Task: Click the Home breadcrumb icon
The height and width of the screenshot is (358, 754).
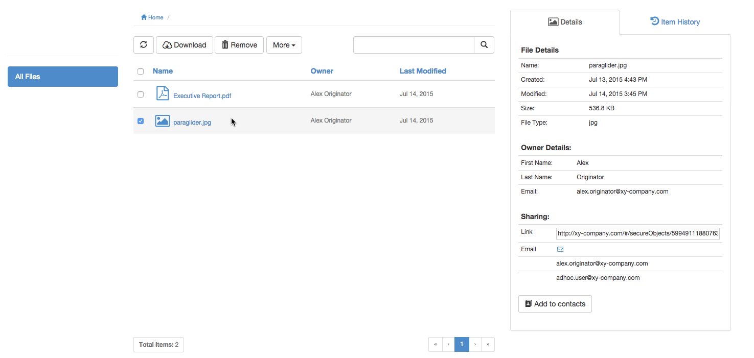Action: [144, 17]
